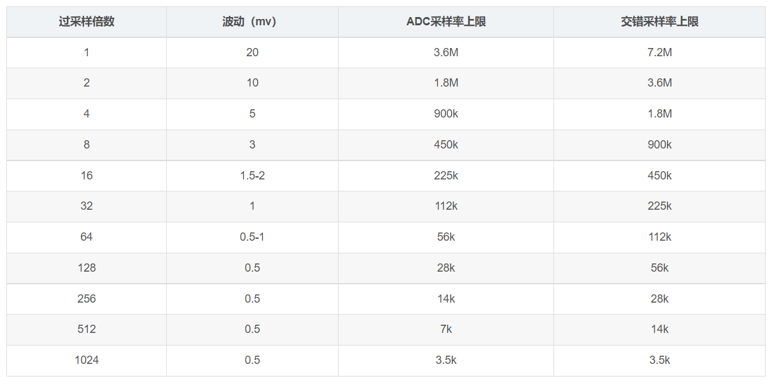772x386 pixels.
Task: Click the 900k ADC sampling rate cell
Action: point(446,114)
